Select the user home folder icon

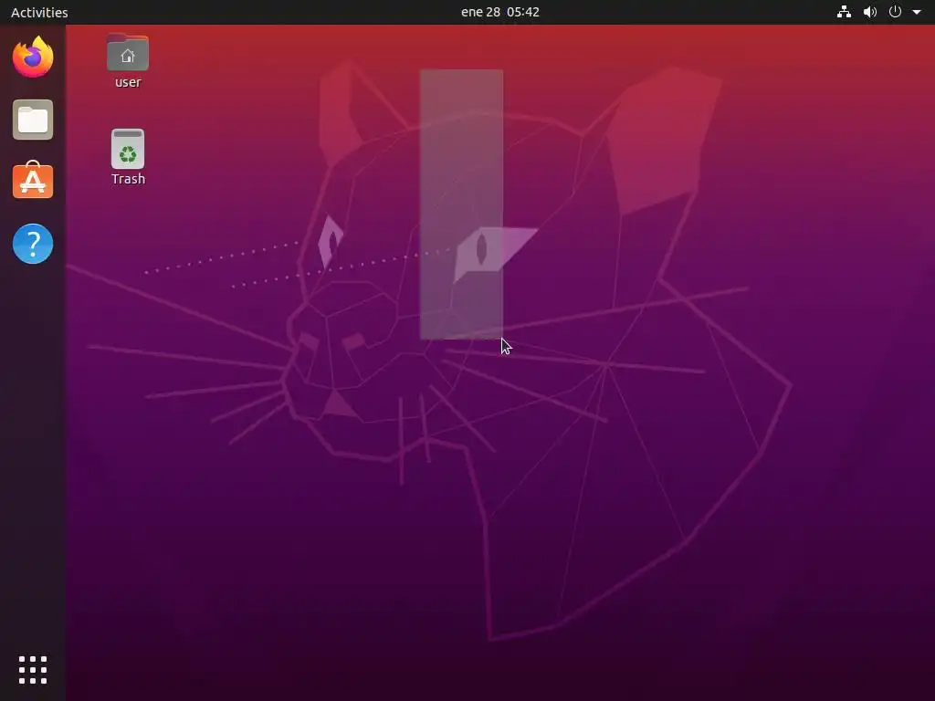[x=128, y=52]
